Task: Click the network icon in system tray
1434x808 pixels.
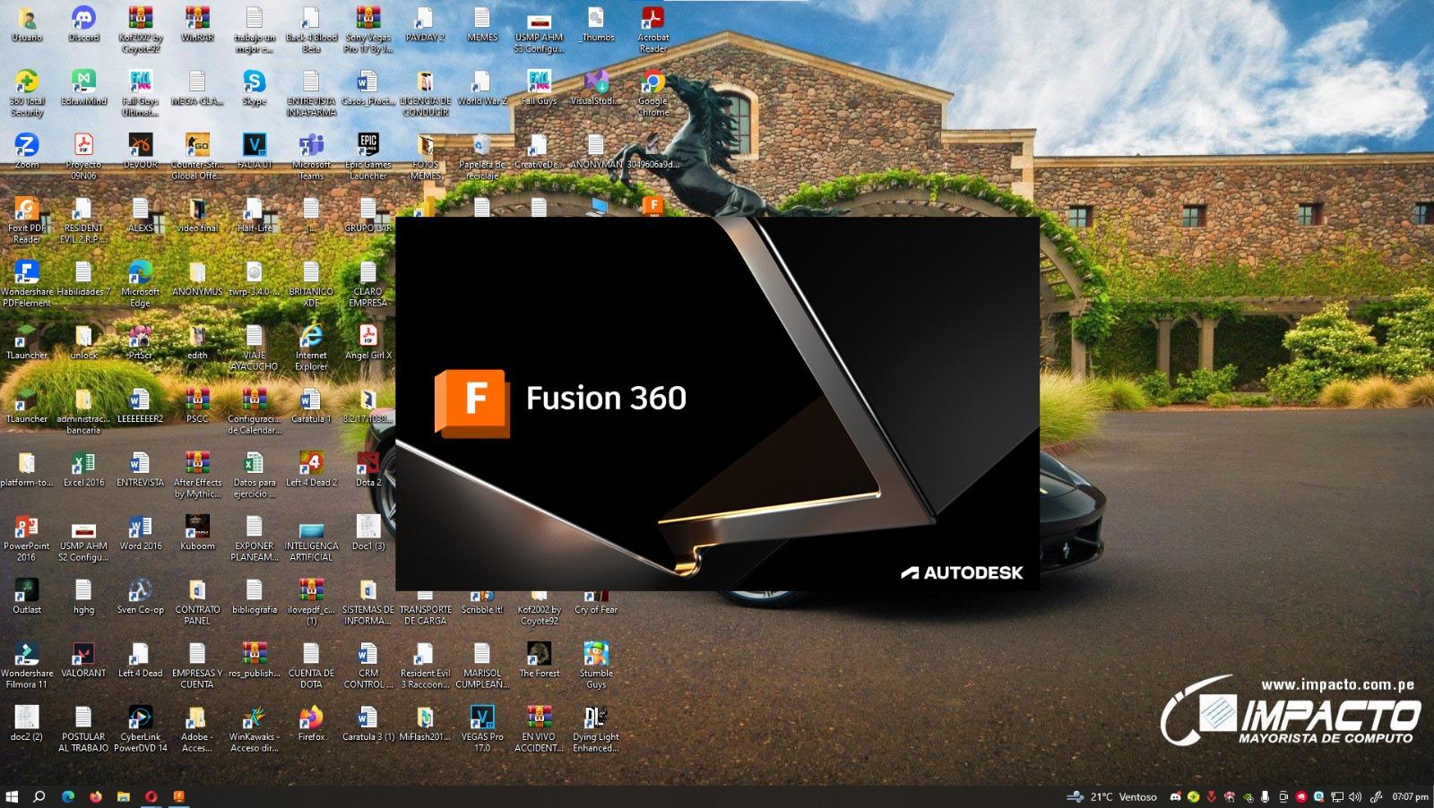Action: pos(1336,796)
